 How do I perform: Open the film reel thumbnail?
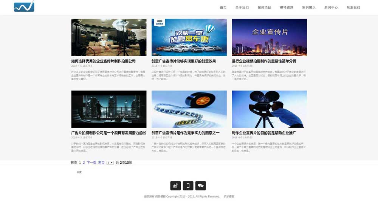(x=189, y=109)
